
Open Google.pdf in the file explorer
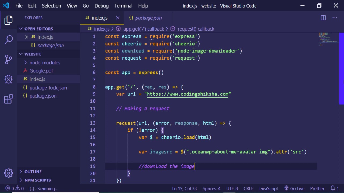tap(41, 71)
